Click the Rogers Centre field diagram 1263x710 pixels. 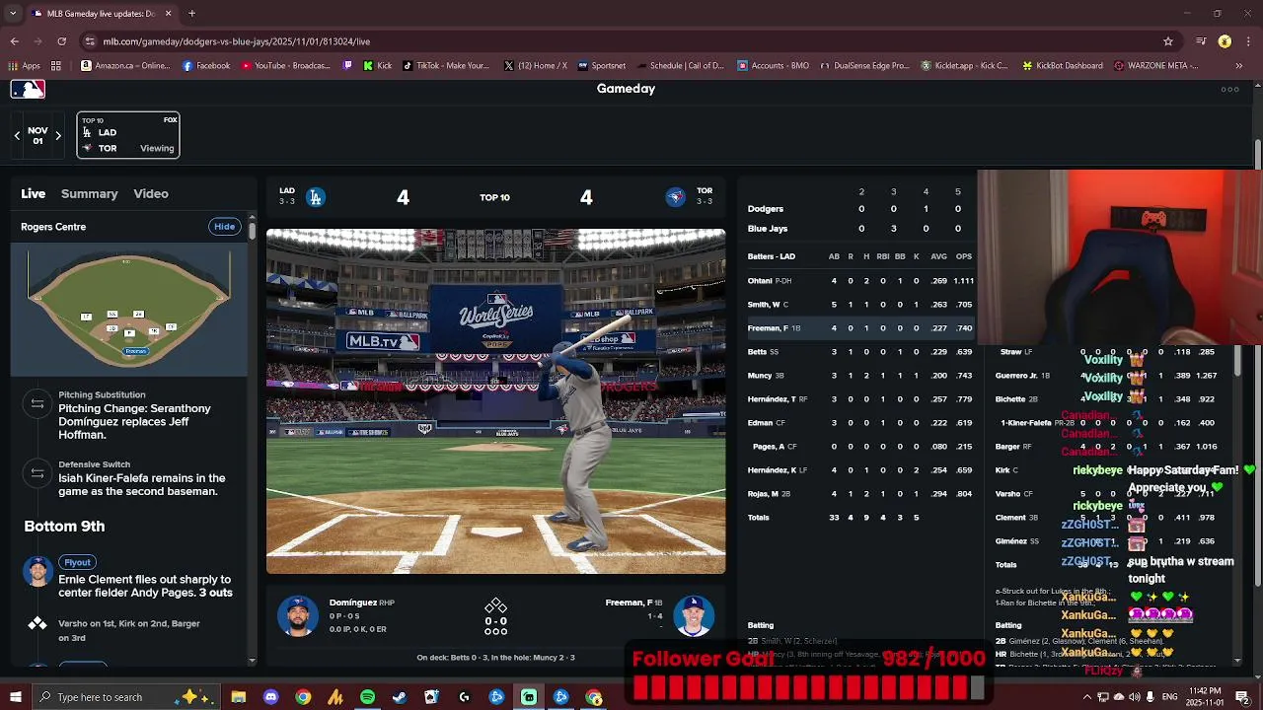click(128, 310)
